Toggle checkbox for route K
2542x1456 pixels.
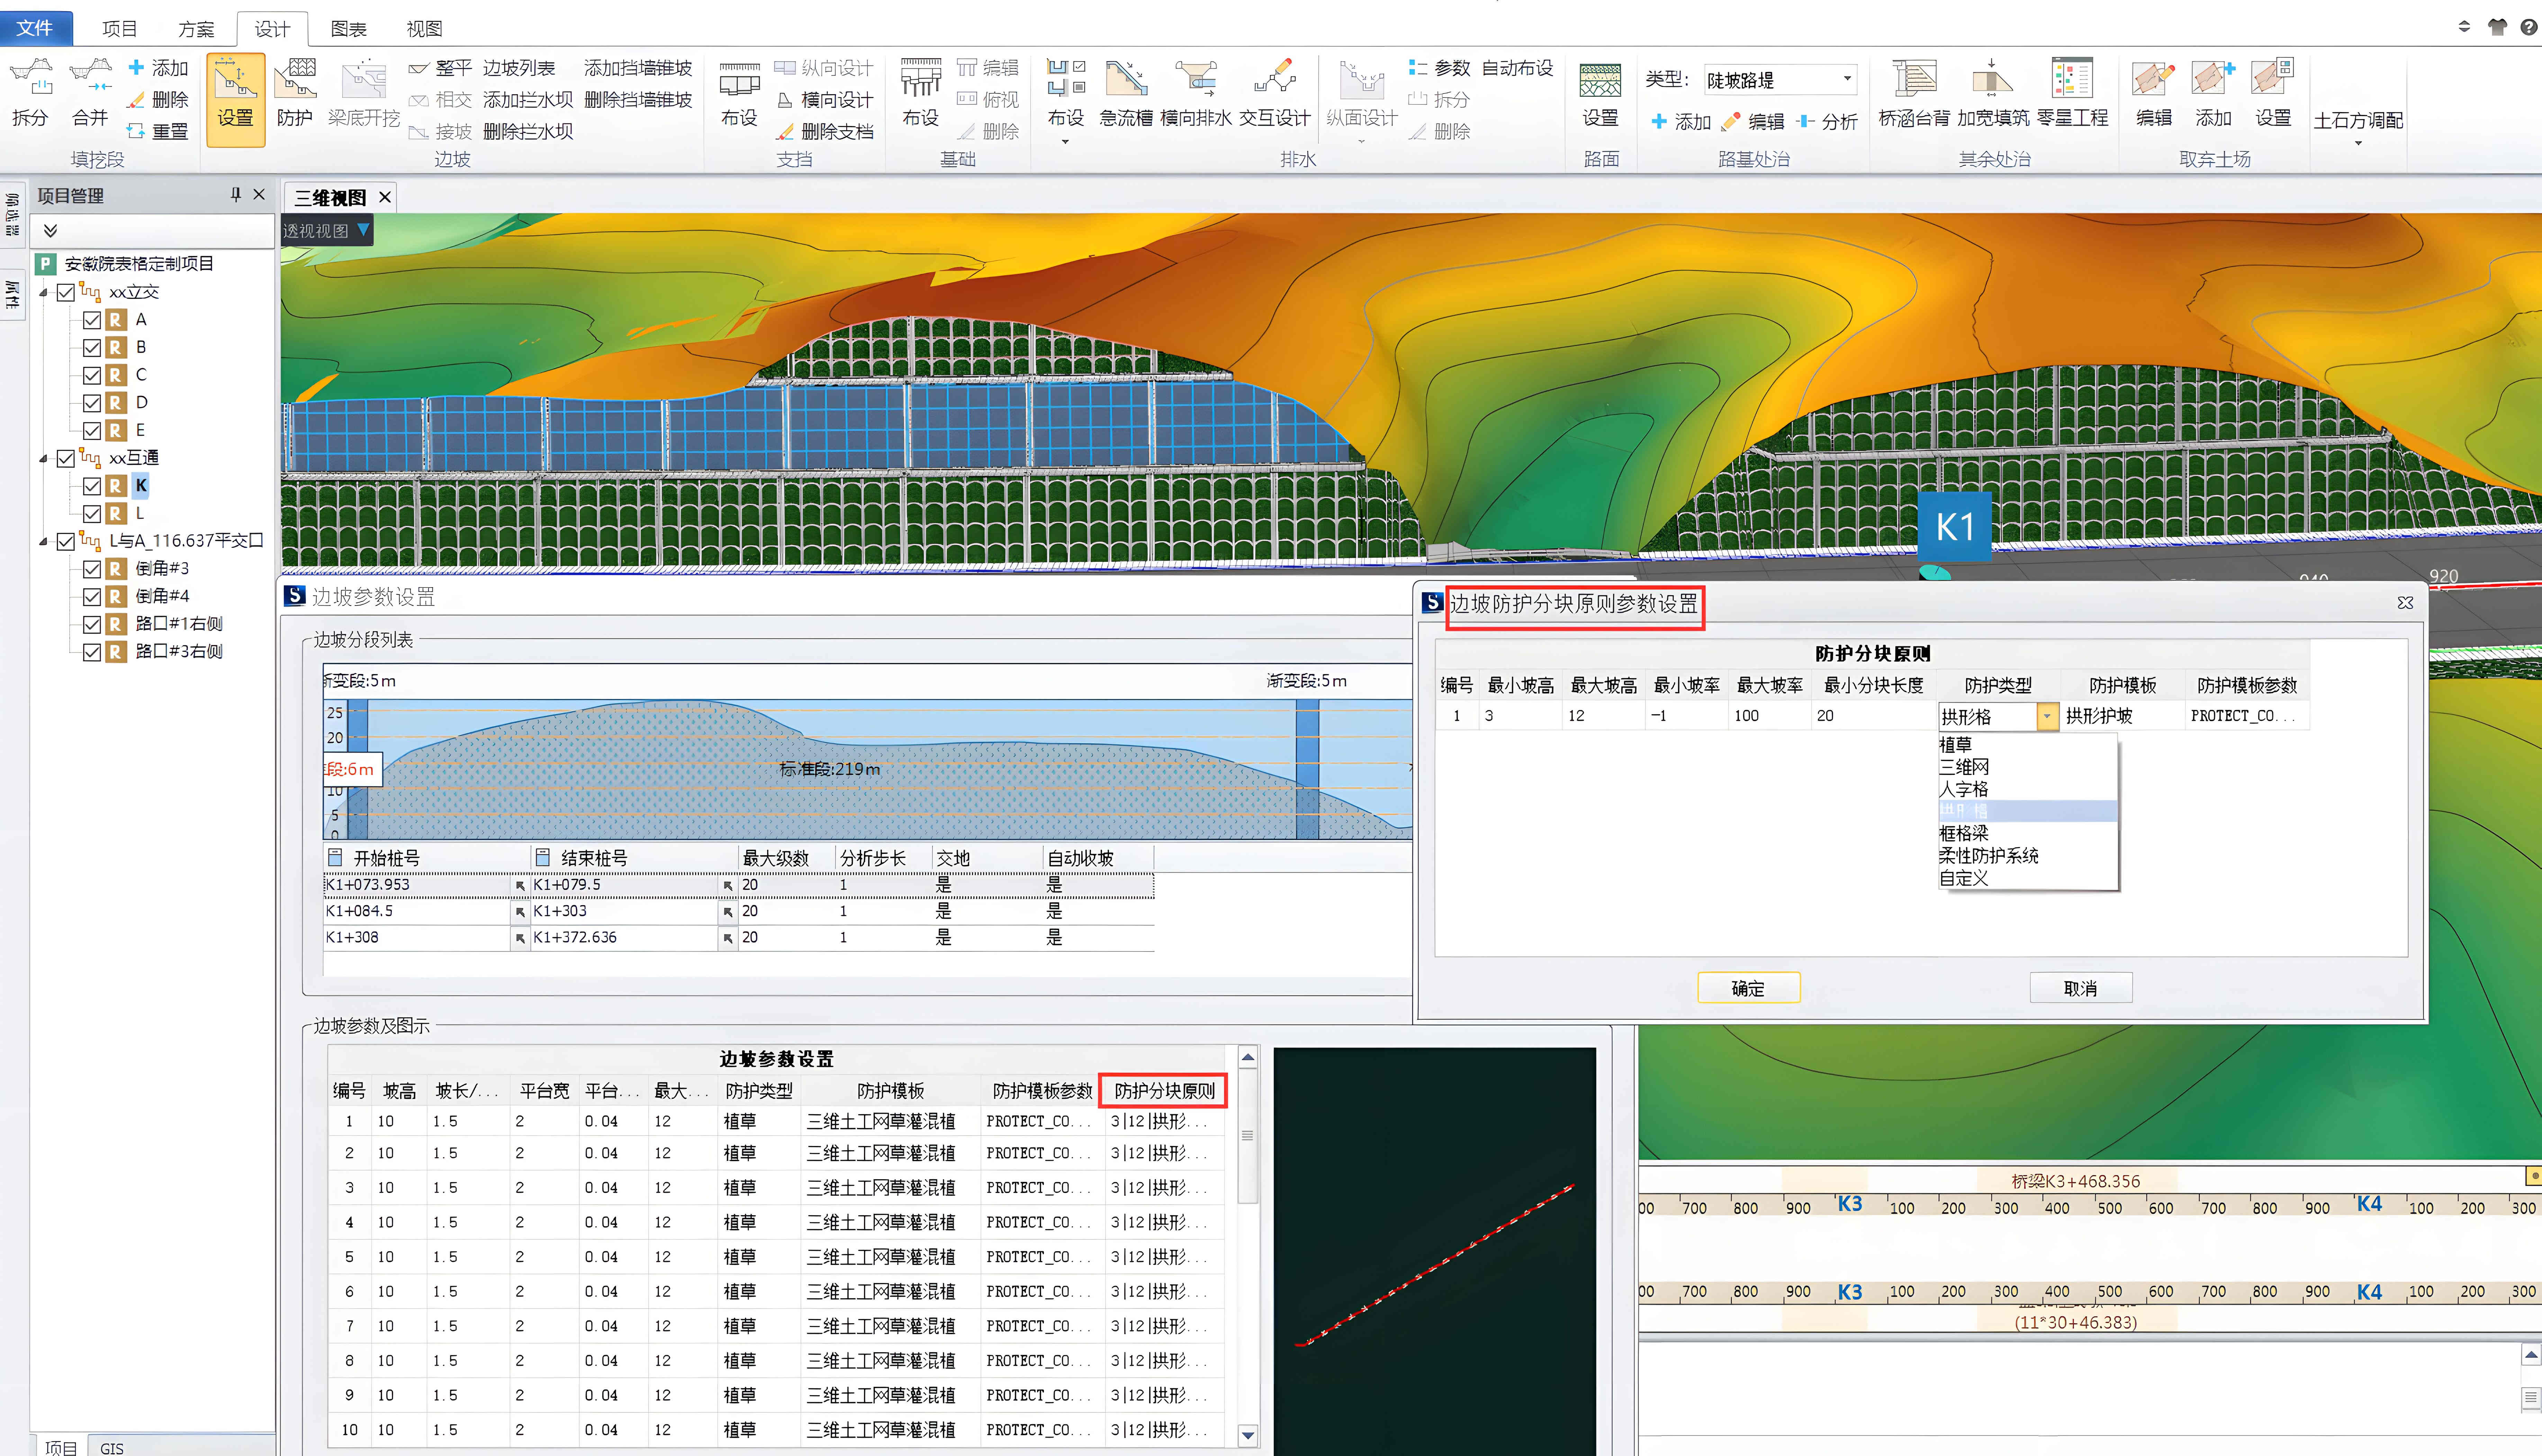tap(92, 486)
